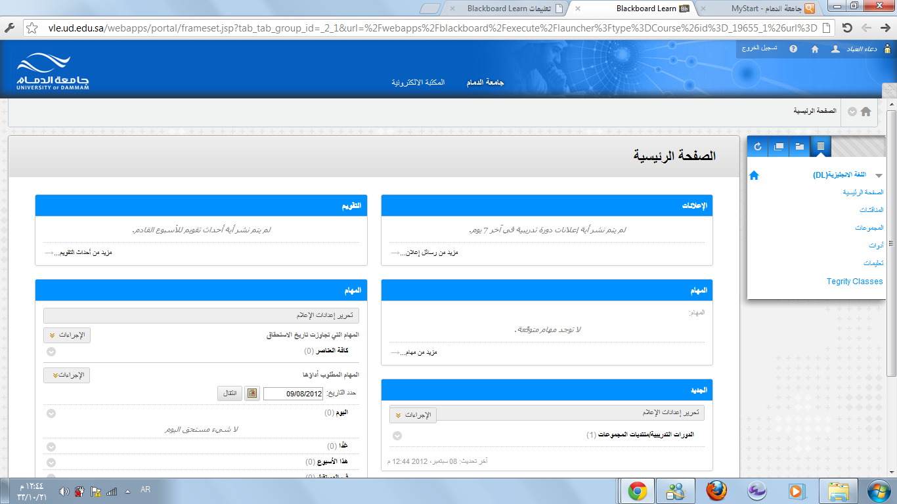Click the gray breadcrumb home icon
This screenshot has height=504, width=897.
pos(865,112)
